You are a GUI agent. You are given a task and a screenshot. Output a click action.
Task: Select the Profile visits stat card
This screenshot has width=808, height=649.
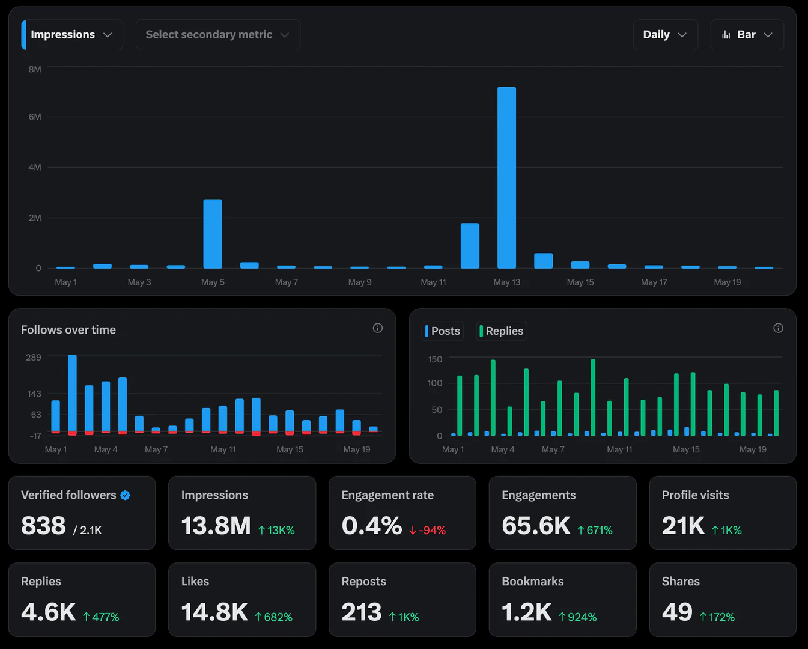coord(723,513)
